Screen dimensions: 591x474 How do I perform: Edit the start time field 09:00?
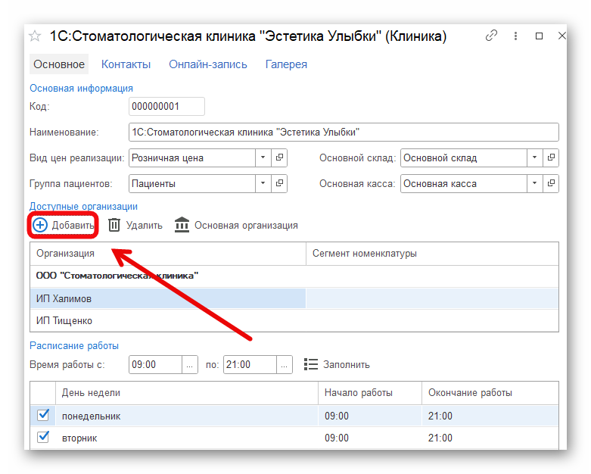[155, 364]
